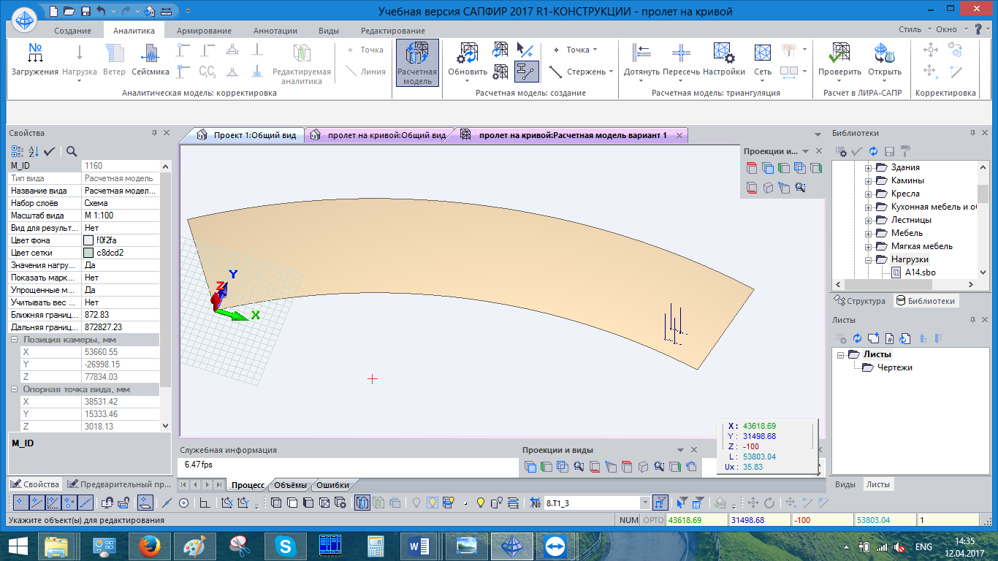Click the Цвет фона color swatch
Screen dimensions: 998x561
point(88,240)
